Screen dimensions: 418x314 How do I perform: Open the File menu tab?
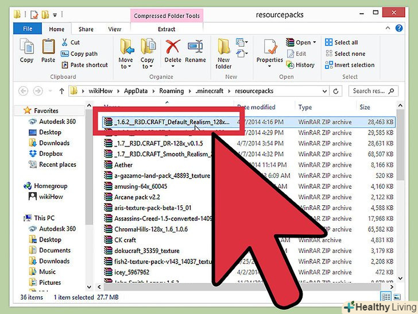pos(28,29)
